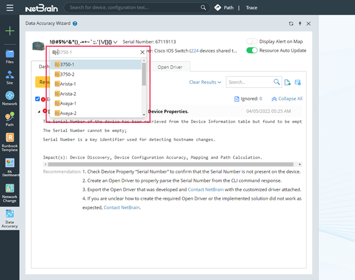The image size is (355, 280).
Task: Select BJ-Avaya-2 from the device list
Action: 96,113
